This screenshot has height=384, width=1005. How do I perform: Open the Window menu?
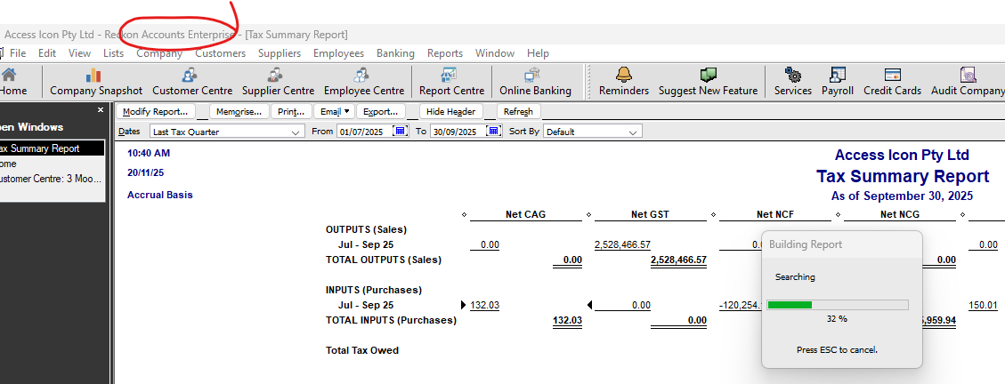495,53
